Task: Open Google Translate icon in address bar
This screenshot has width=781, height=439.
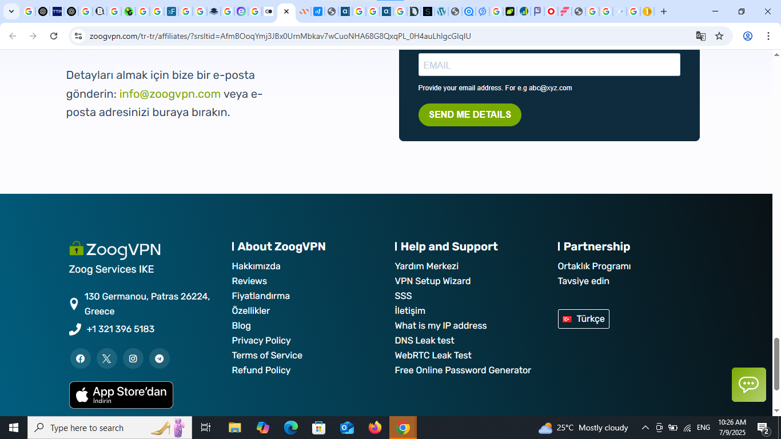Action: [x=701, y=36]
